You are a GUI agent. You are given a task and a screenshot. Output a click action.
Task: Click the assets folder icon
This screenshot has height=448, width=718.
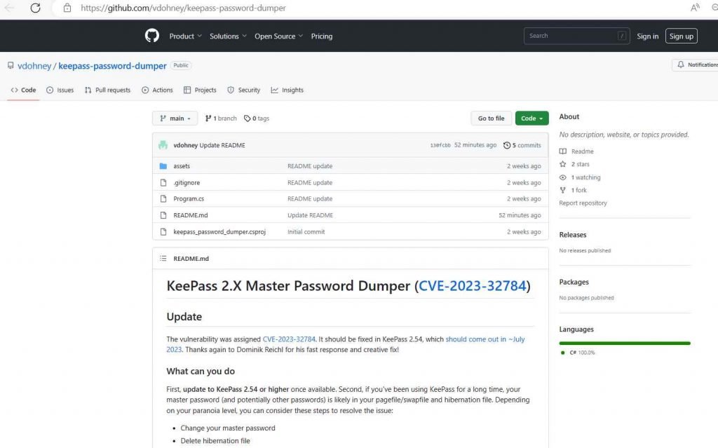coord(163,166)
